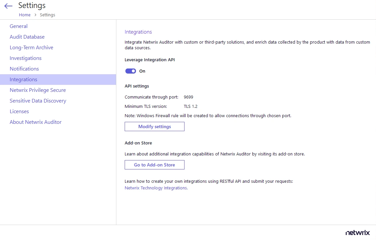Click the netwrix logo in footer

(358, 233)
